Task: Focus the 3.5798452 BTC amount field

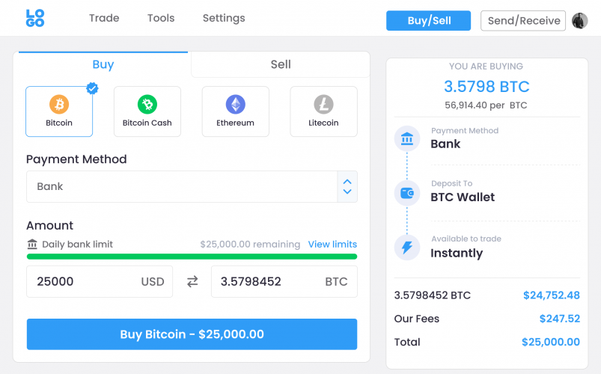Action: pos(284,282)
